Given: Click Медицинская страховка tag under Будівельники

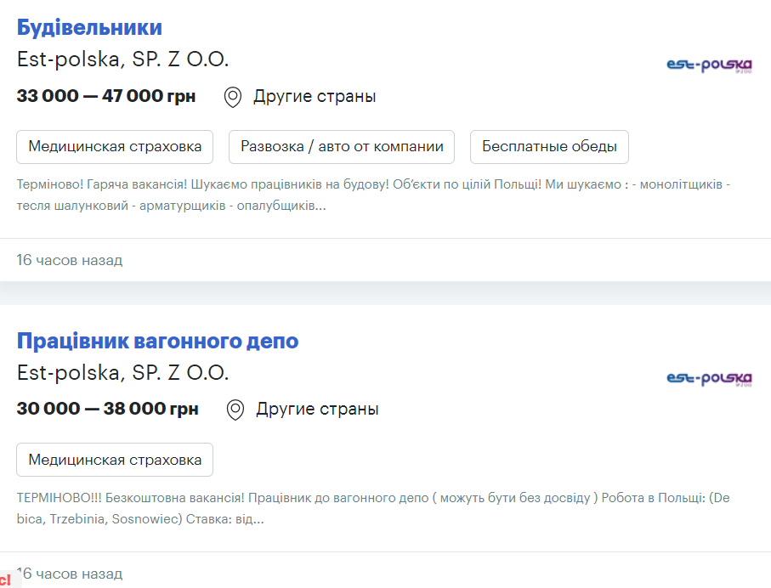Looking at the screenshot, I should coord(115,146).
